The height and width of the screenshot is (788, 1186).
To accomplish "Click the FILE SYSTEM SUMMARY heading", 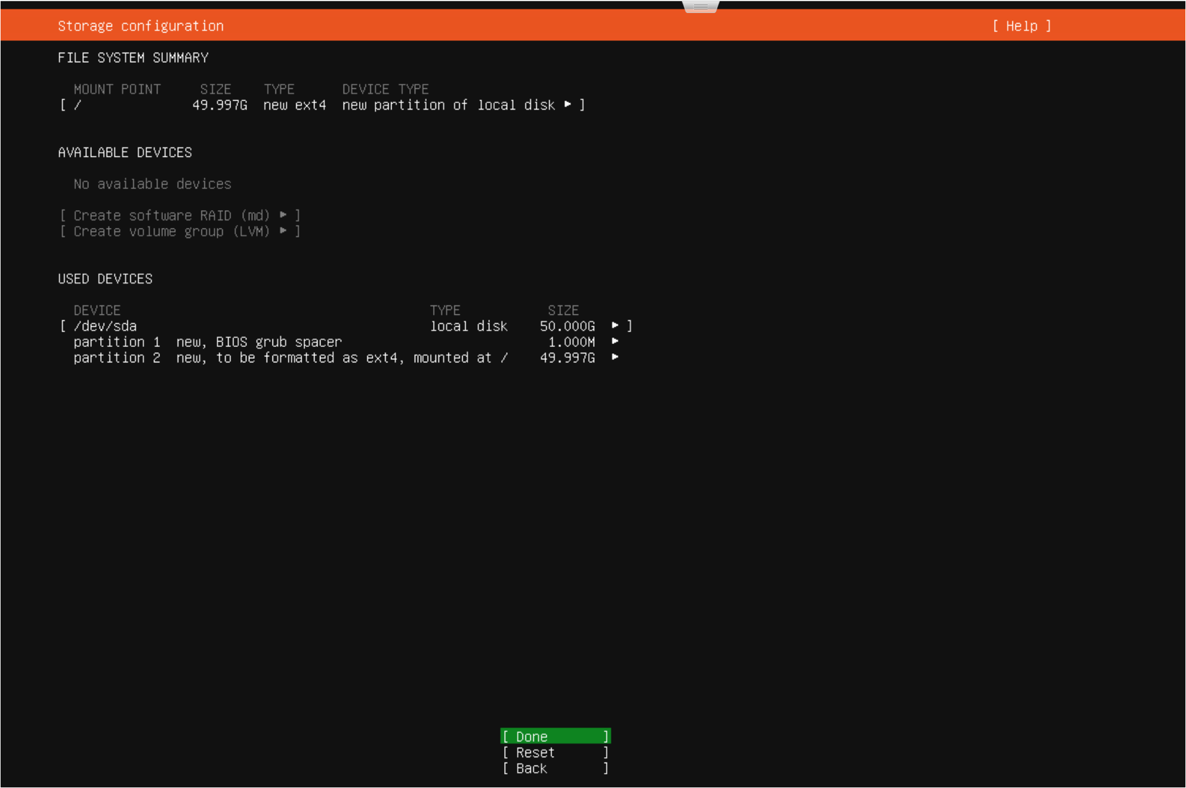I will [133, 57].
